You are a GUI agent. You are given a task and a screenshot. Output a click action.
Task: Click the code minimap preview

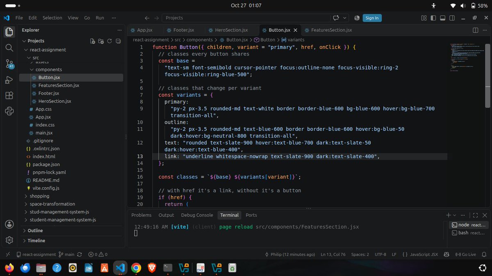coord(467,57)
